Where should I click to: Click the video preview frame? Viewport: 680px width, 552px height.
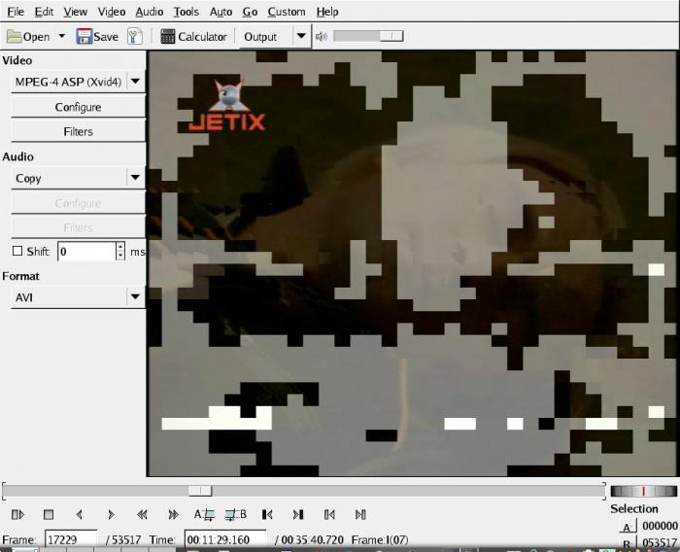click(412, 263)
